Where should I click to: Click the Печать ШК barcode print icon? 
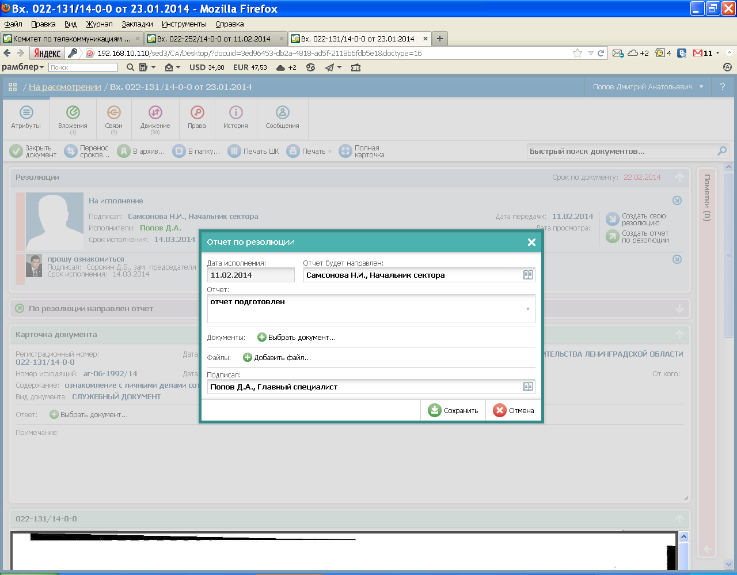click(x=234, y=152)
